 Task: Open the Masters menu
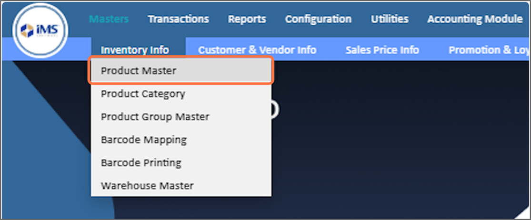coord(109,19)
